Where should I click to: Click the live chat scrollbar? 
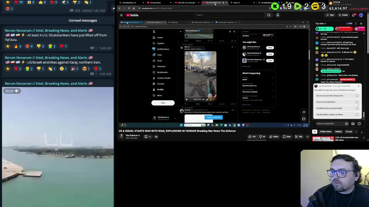click(364, 115)
